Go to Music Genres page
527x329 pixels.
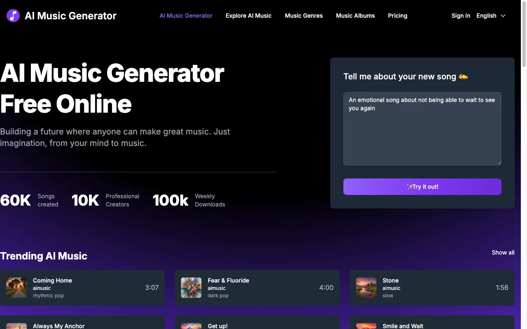tap(304, 16)
